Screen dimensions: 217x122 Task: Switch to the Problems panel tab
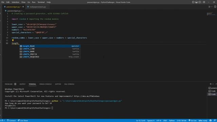click(8, 84)
